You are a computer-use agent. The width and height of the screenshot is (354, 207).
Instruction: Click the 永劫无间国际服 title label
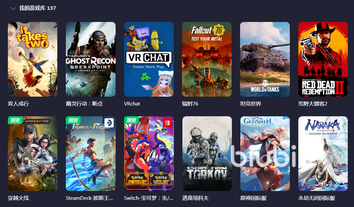[317, 198]
